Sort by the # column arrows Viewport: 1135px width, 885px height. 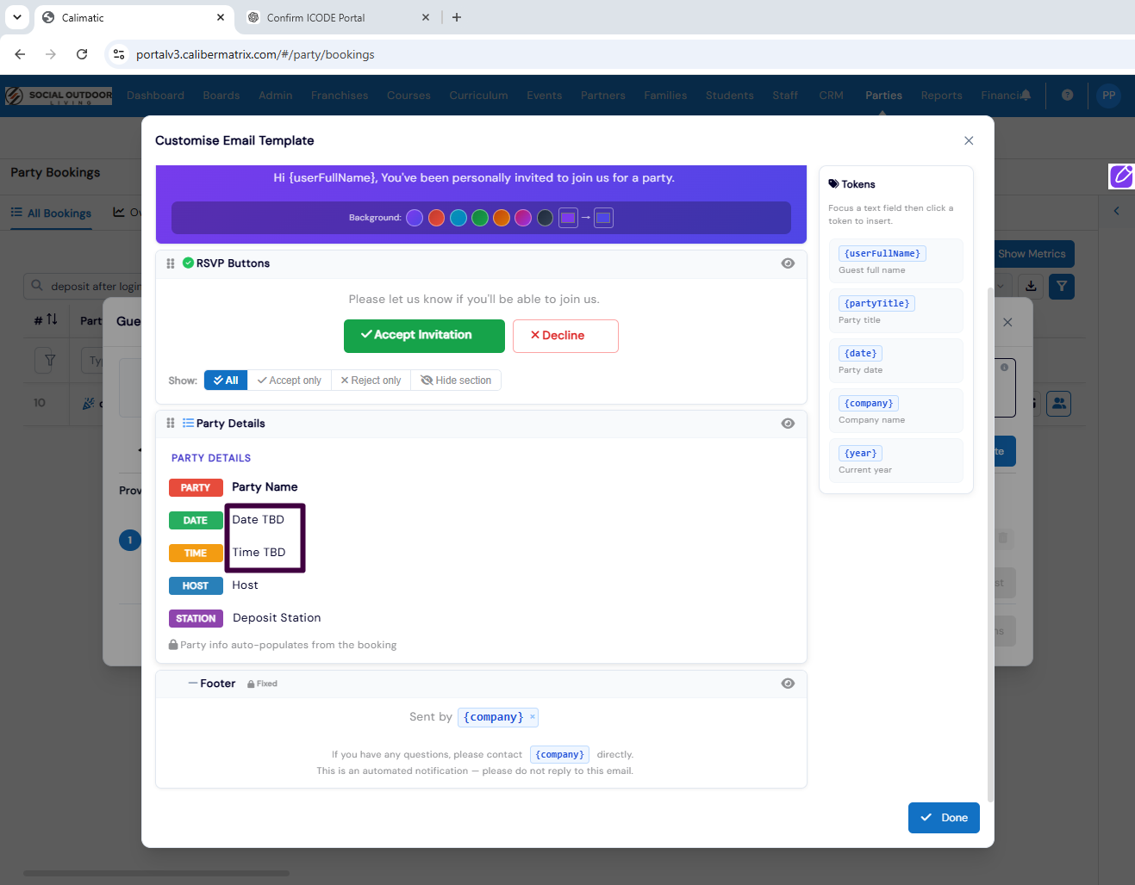52,319
